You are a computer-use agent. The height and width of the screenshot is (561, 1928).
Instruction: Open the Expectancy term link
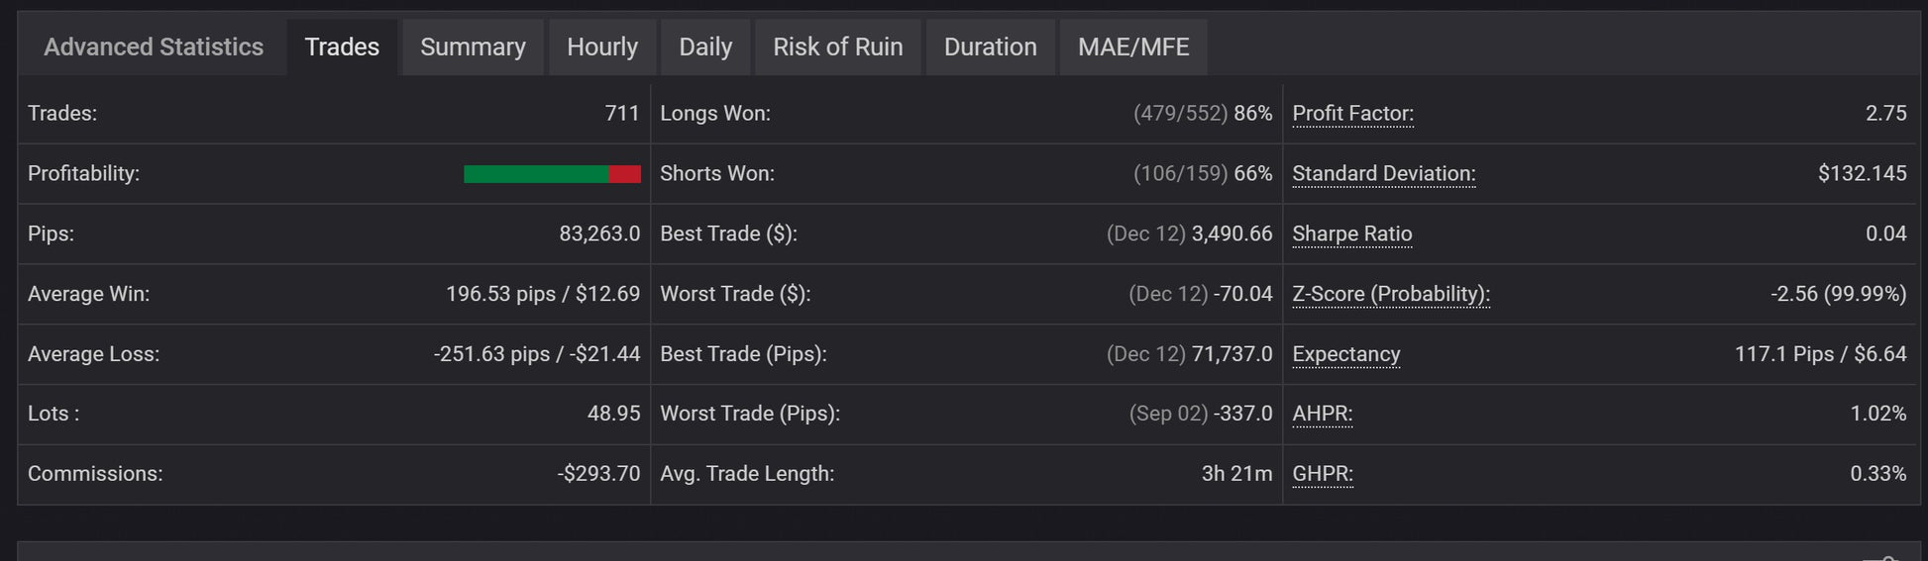click(x=1345, y=354)
